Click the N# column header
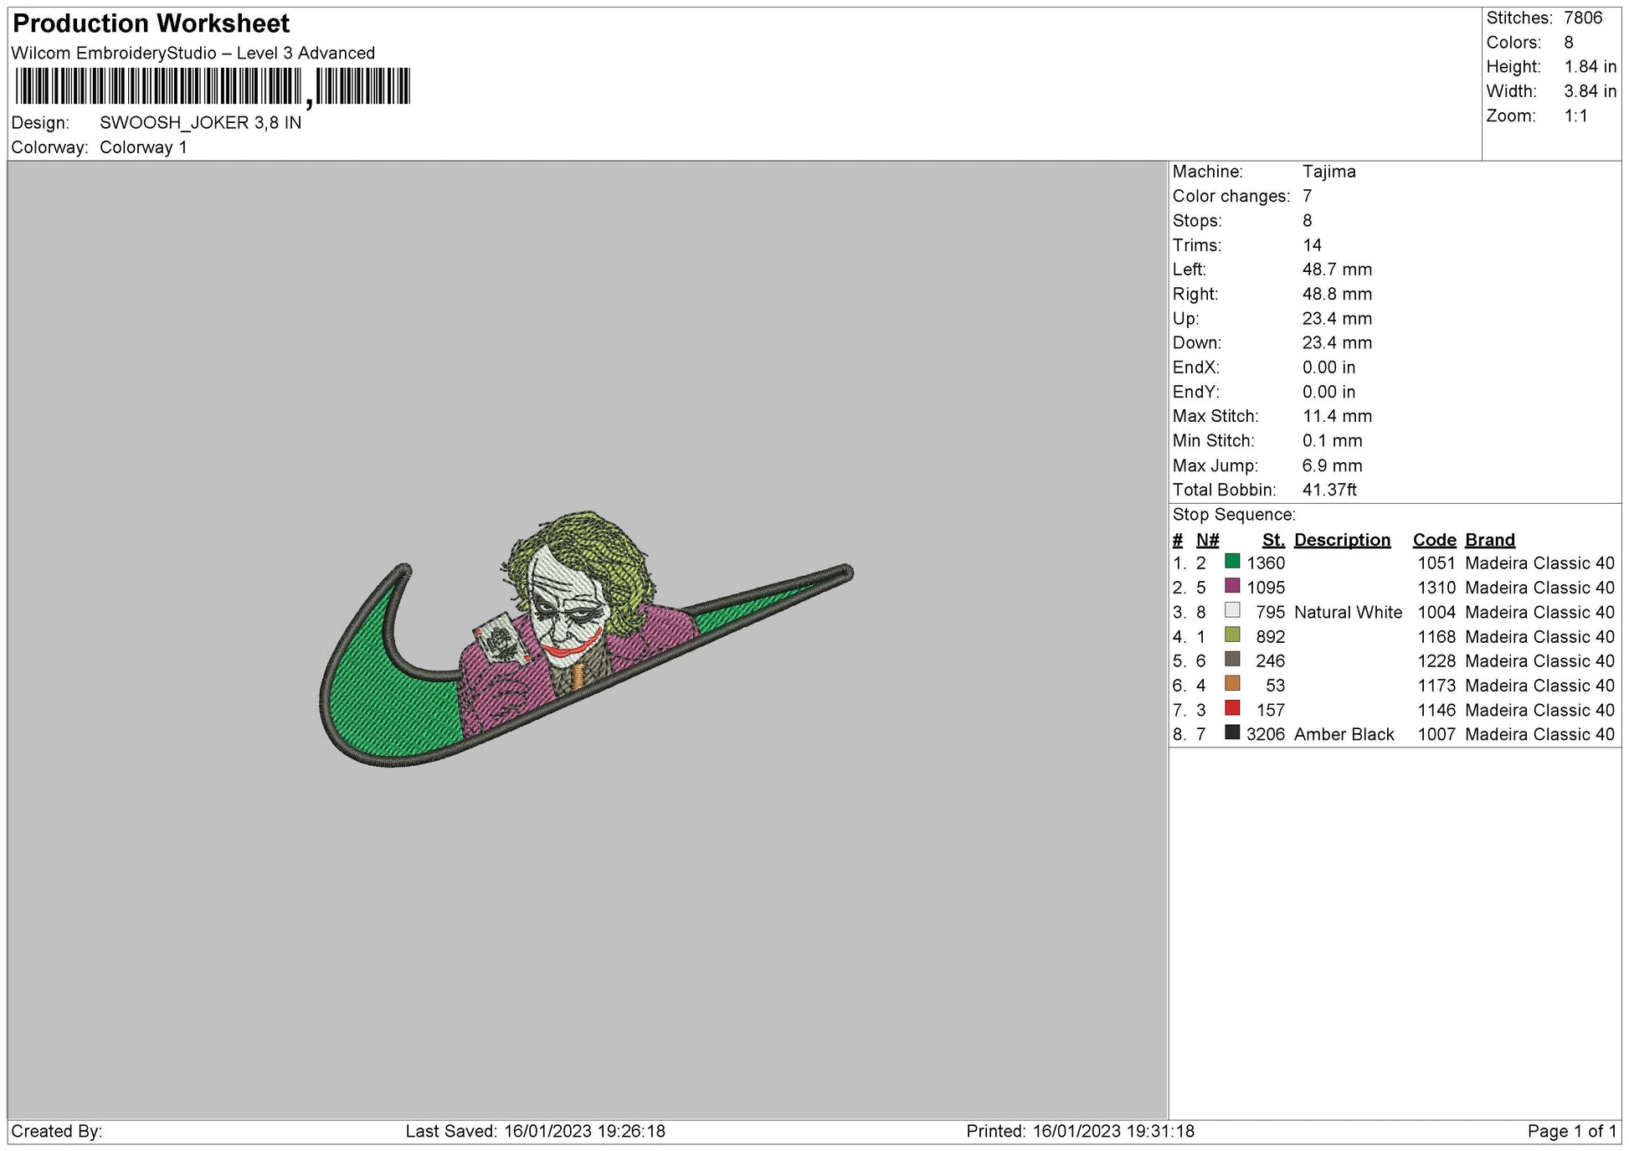 coord(1206,540)
